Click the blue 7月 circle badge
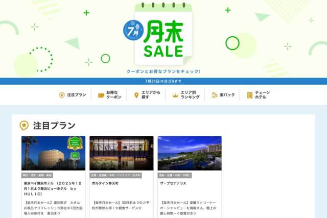 [133, 31]
